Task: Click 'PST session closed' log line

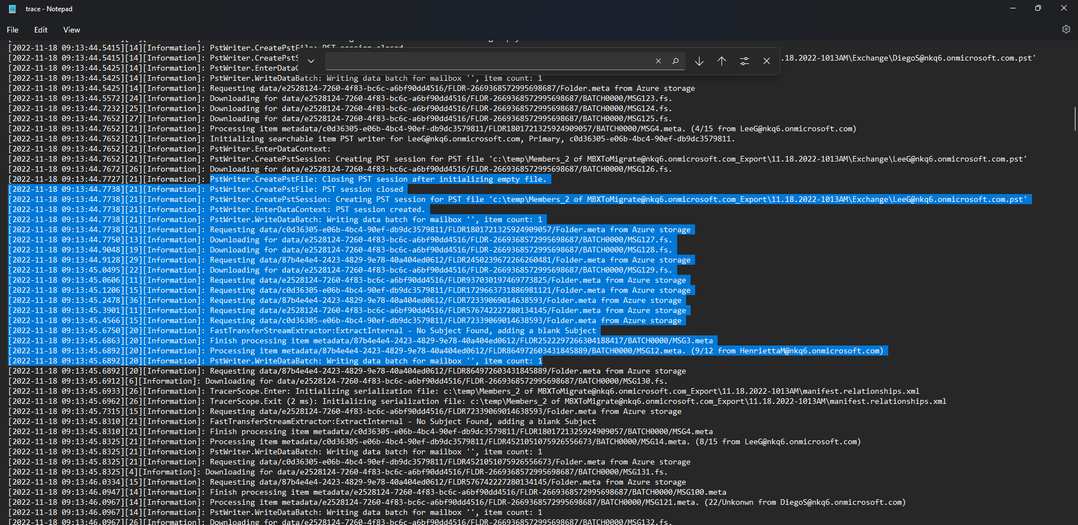Action: coord(208,190)
